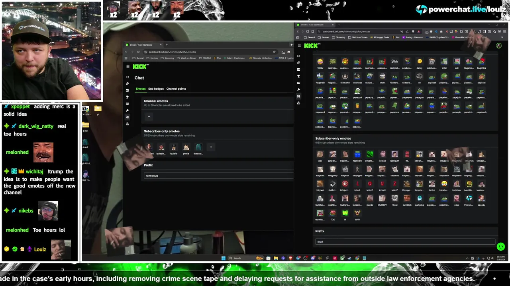Open trophy icon in right window sidebar
Viewport: 510px width, 286px height.
pos(298,76)
